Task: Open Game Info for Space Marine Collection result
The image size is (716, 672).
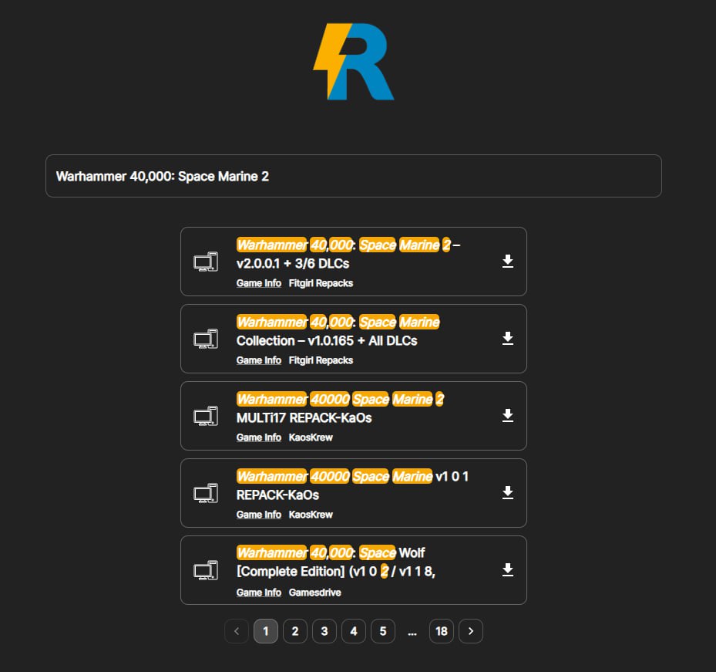Action: coord(258,360)
